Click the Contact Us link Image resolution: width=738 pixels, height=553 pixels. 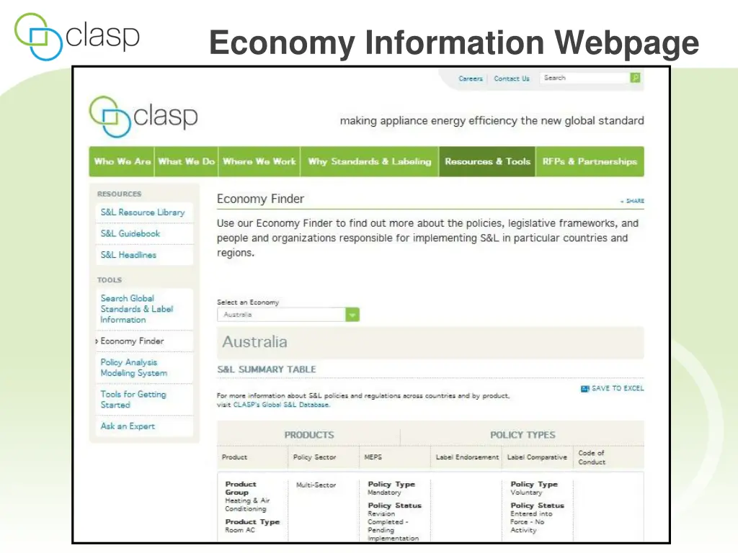512,78
